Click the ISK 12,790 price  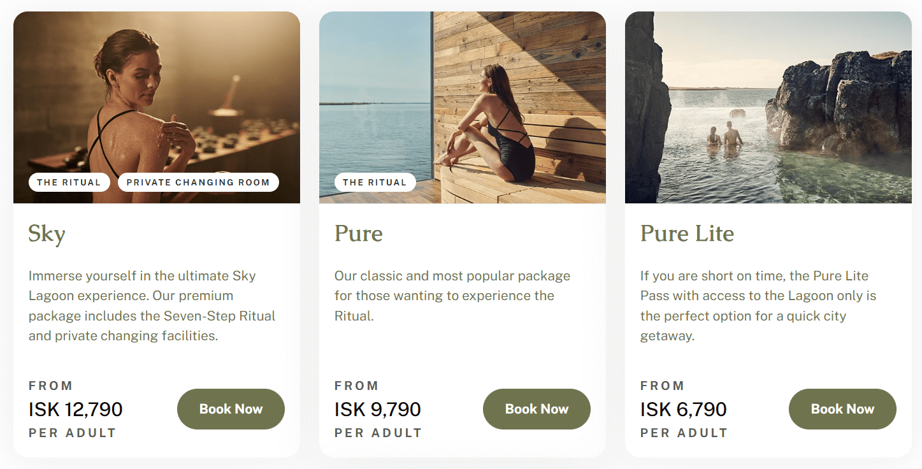[76, 409]
